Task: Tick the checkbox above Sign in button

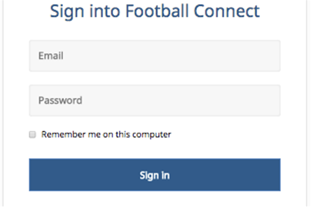Action: coord(32,135)
